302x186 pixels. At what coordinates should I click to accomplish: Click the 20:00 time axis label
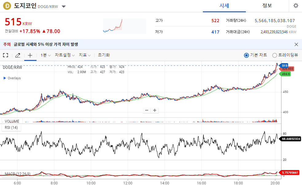275,183
